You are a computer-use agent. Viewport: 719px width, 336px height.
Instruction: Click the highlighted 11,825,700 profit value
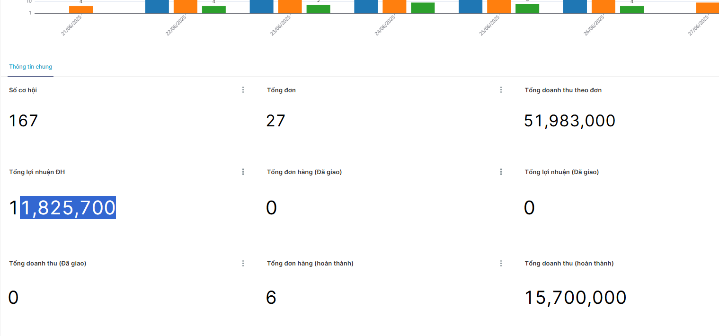(62, 208)
